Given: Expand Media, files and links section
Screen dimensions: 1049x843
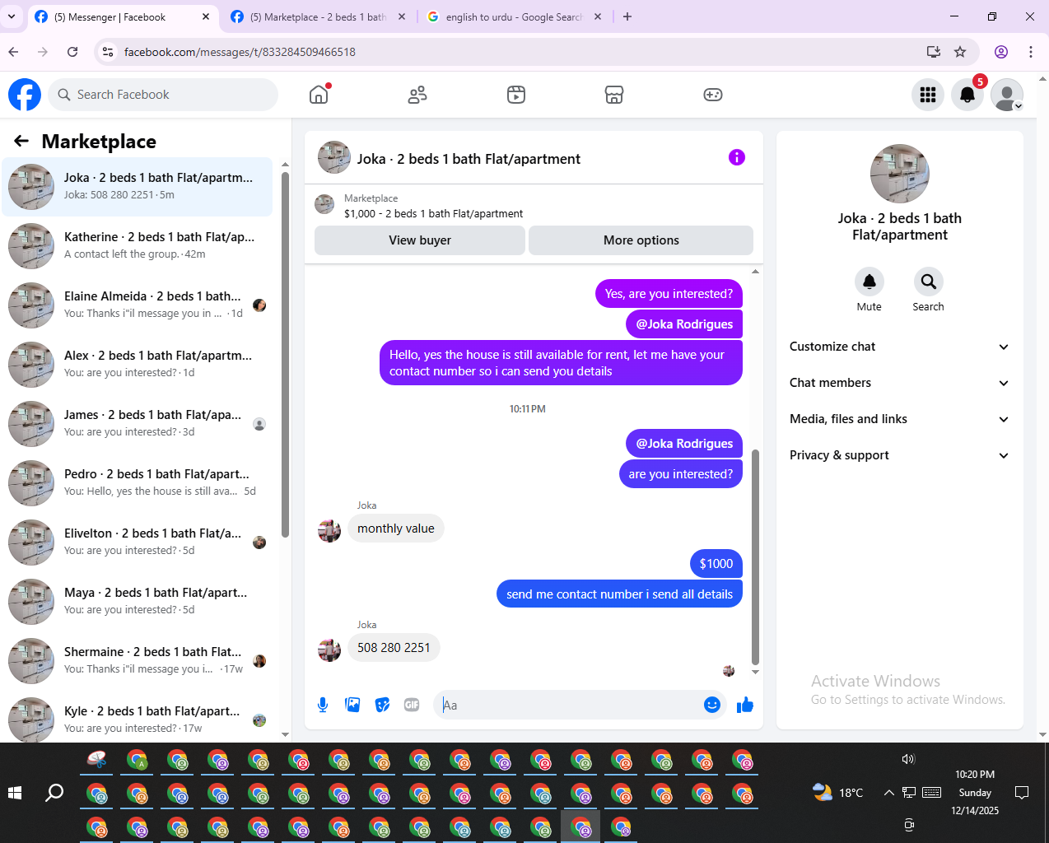Looking at the screenshot, I should click(899, 419).
